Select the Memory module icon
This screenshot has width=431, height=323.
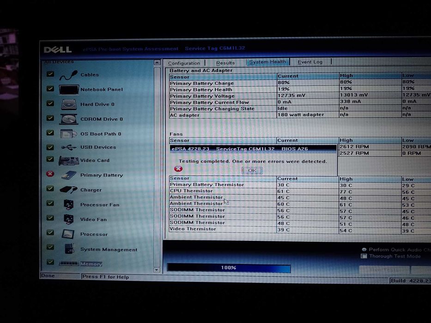coord(69,263)
